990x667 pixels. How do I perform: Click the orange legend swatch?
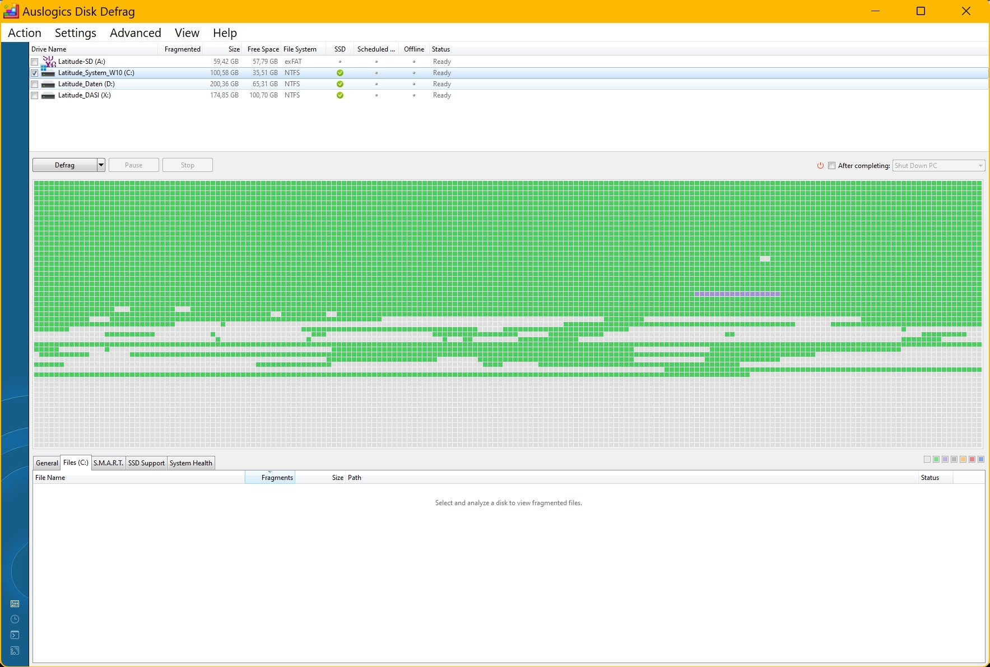pos(963,459)
